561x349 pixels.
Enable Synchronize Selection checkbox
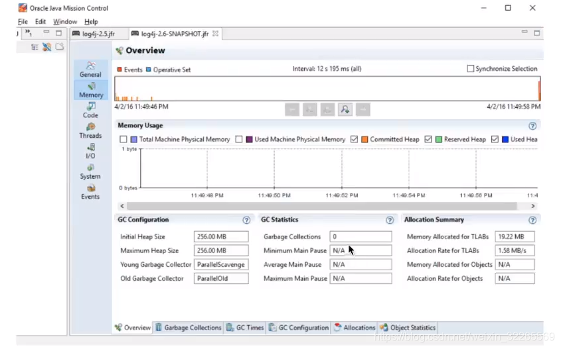coord(471,68)
